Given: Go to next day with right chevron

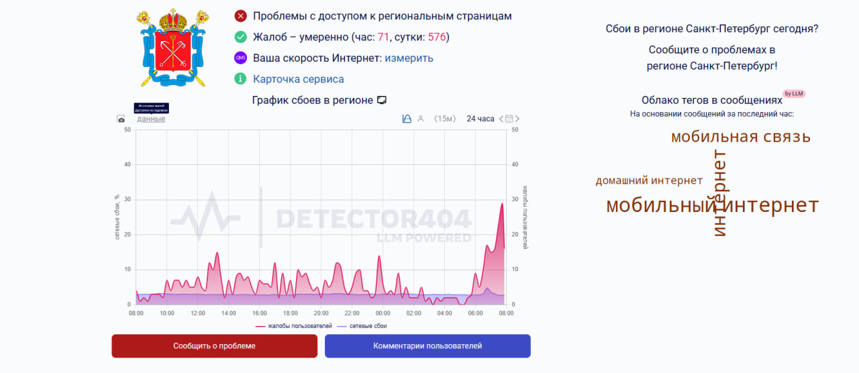Looking at the screenshot, I should tap(517, 119).
